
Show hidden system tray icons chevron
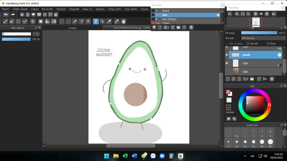[245, 156]
